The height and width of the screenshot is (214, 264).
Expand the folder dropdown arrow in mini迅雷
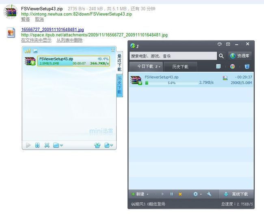click(x=61, y=145)
